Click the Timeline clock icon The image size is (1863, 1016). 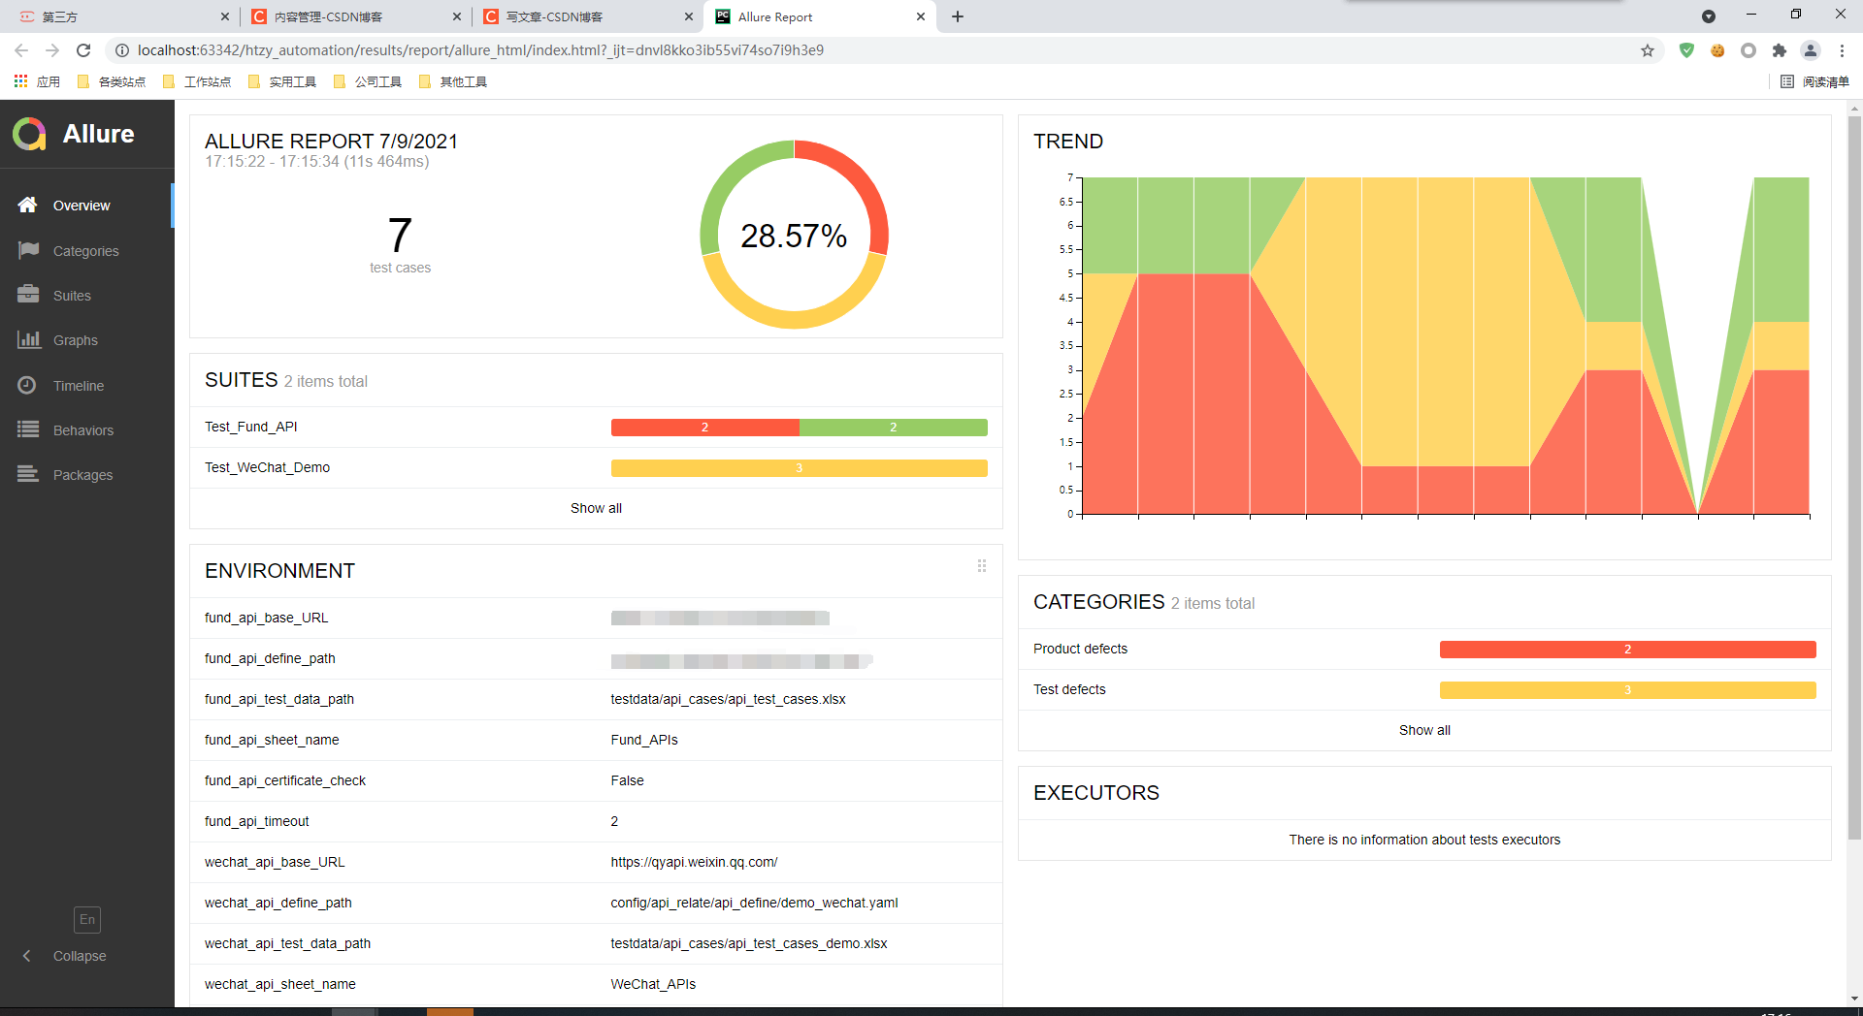(27, 385)
